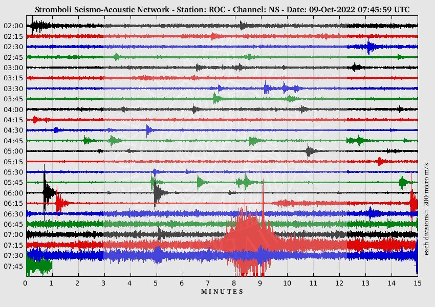This screenshot has height=307, width=435.
Task: Click minute tick label 10
Action: point(287,283)
